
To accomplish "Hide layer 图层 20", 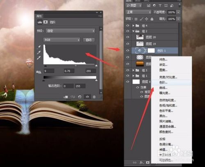I will (x=128, y=37).
